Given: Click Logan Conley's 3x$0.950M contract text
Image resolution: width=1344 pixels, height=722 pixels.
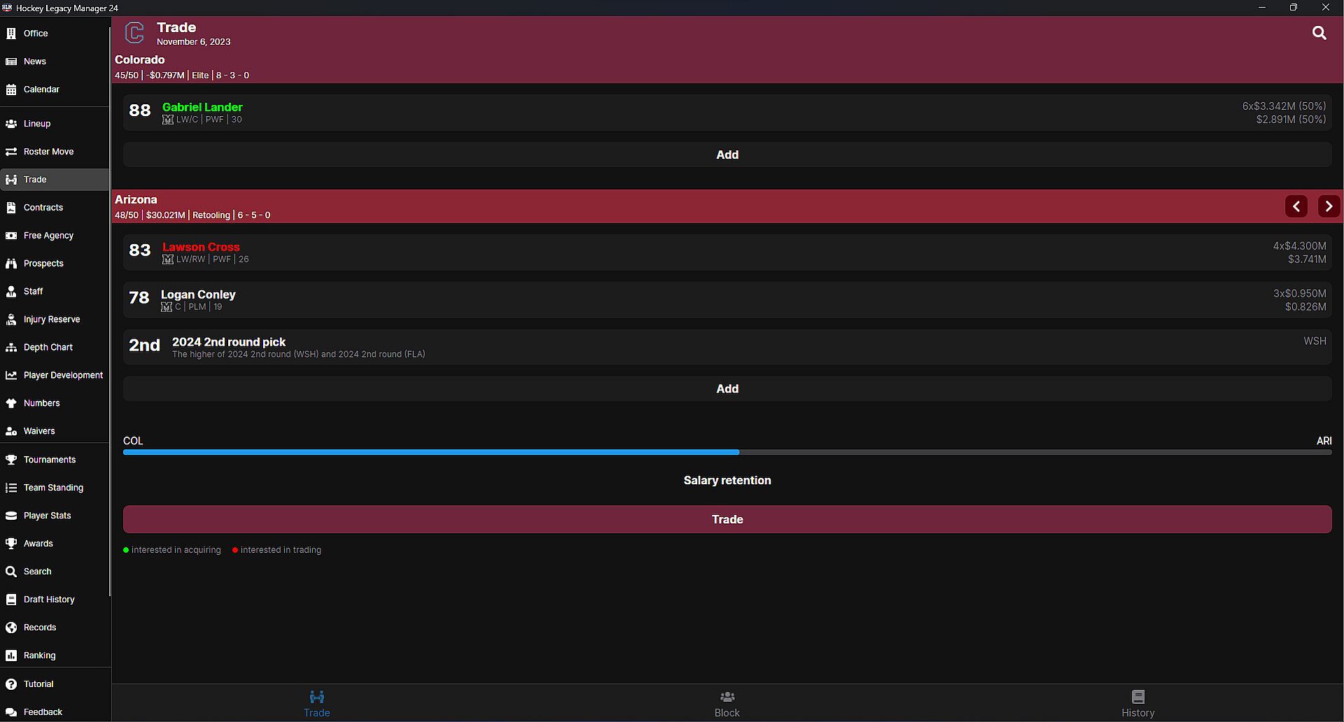Looking at the screenshot, I should click(x=1299, y=294).
